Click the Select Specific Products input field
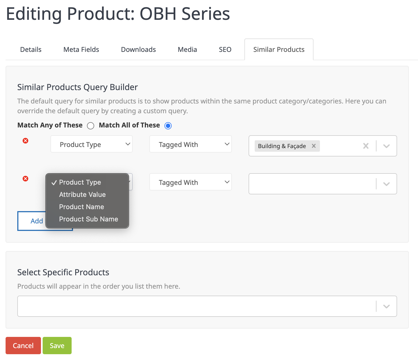 195,306
